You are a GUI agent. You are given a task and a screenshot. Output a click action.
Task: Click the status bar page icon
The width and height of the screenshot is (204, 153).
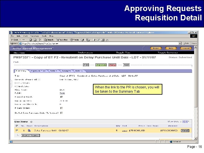[11, 142]
